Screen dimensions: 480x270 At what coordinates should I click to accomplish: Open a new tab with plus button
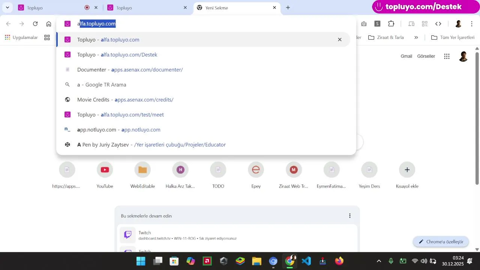288,7
